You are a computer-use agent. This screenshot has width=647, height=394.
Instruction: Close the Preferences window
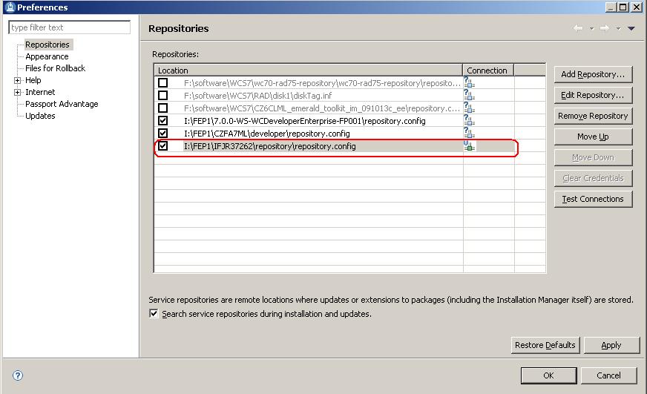point(637,7)
